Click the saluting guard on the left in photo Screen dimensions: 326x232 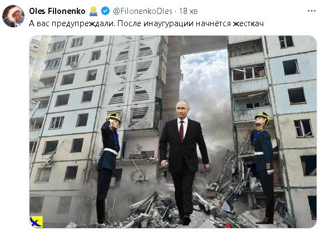pos(108,168)
